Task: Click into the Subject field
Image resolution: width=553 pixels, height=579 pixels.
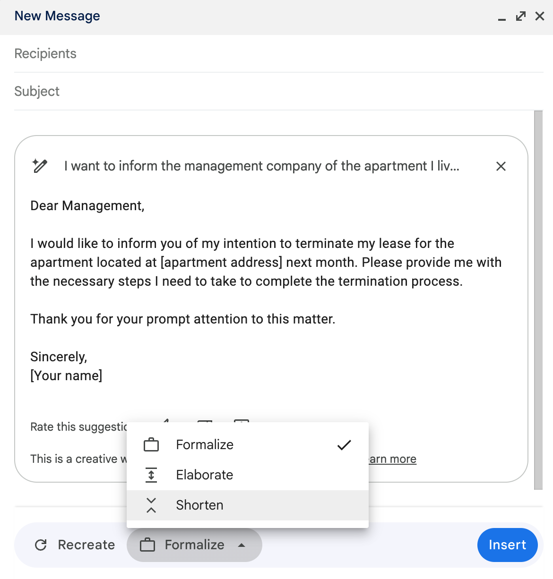Action: [279, 92]
